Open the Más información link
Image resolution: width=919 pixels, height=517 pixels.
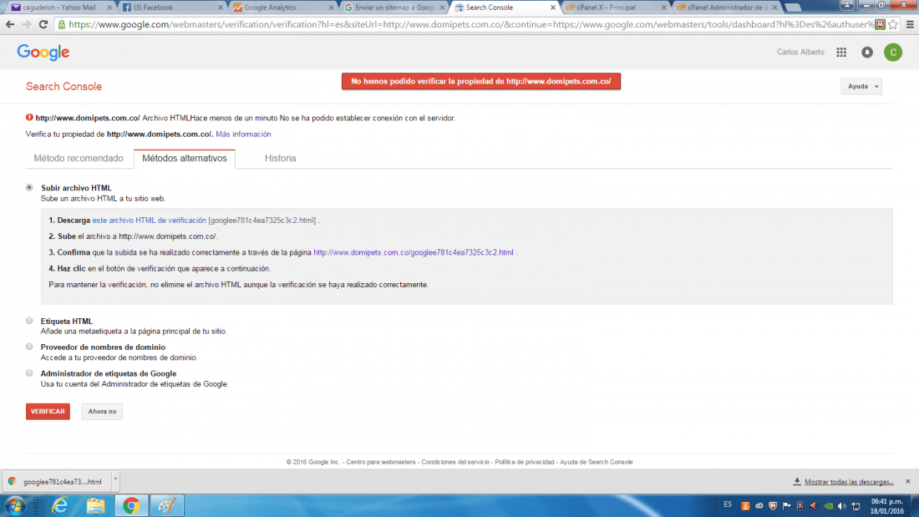[x=243, y=134]
